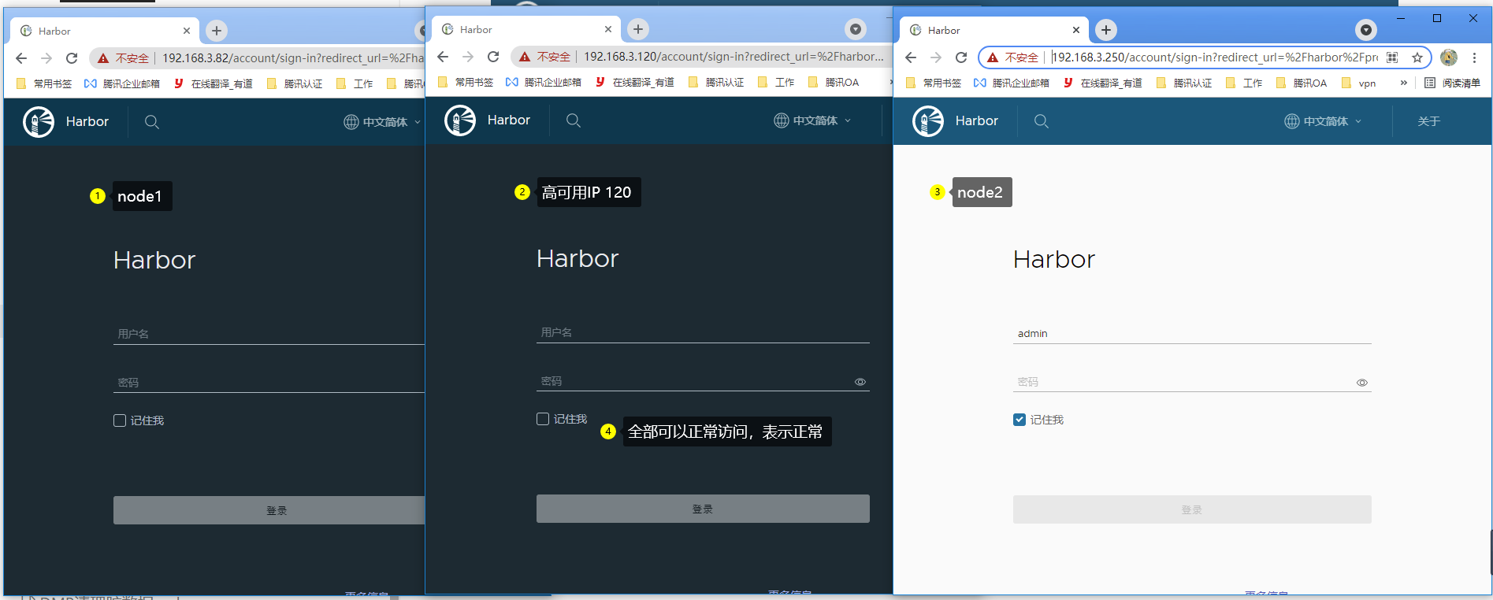The image size is (1493, 600).
Task: Open 腾讯认证 bookmark in the right window
Action: tap(1184, 83)
